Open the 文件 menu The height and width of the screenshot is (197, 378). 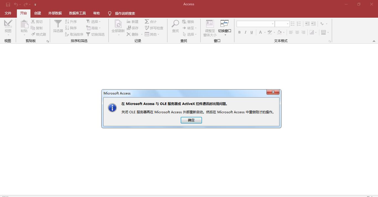8,13
